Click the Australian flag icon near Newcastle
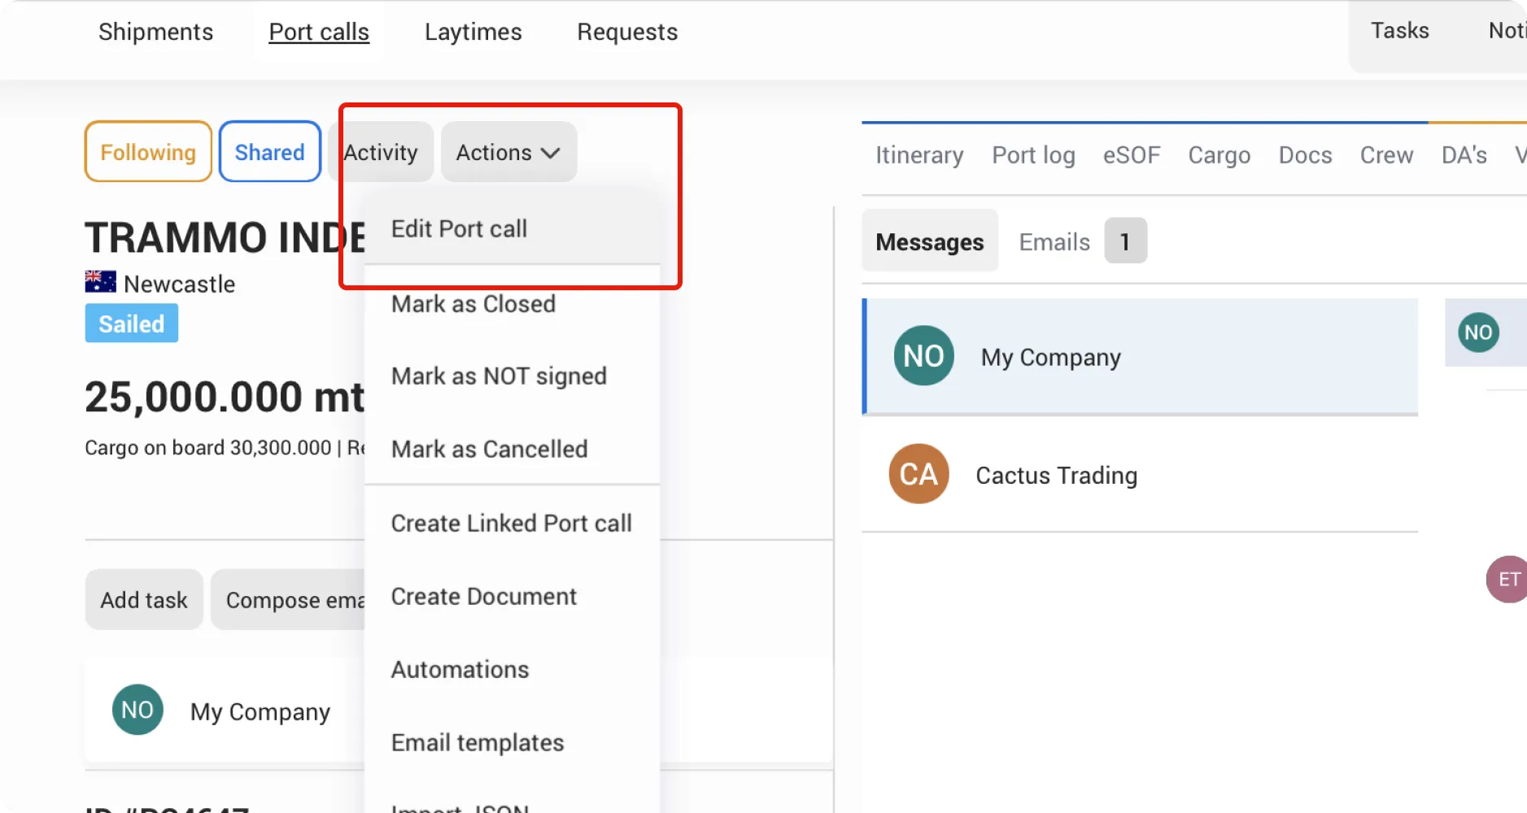The image size is (1527, 813). point(101,281)
